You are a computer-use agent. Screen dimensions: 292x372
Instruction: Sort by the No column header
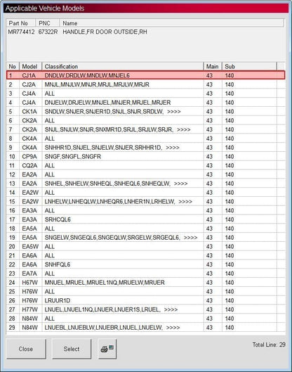pos(13,66)
